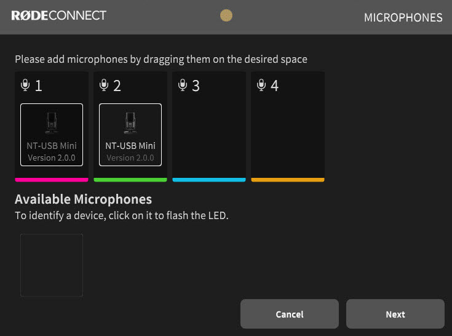Click the gold status dot in header
Image resolution: width=452 pixels, height=336 pixels.
pyautogui.click(x=226, y=16)
